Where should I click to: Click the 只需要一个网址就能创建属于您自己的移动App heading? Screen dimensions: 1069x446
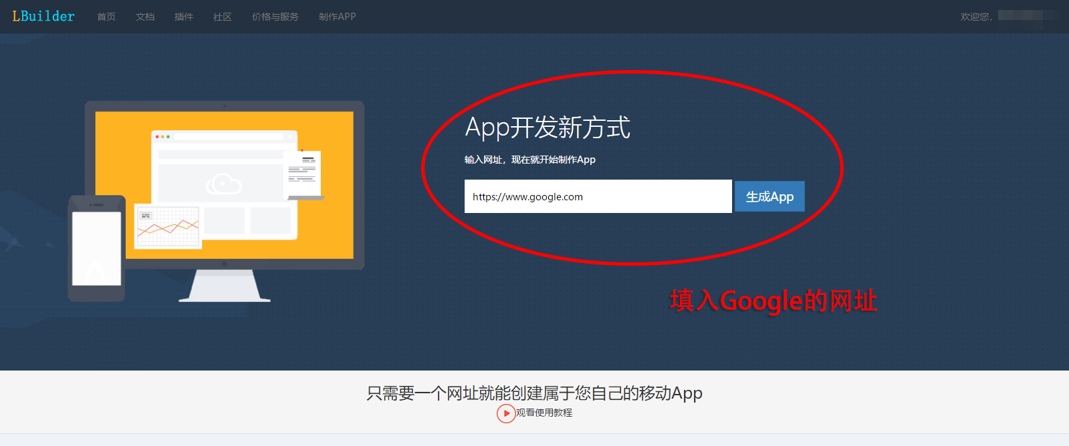click(x=534, y=393)
